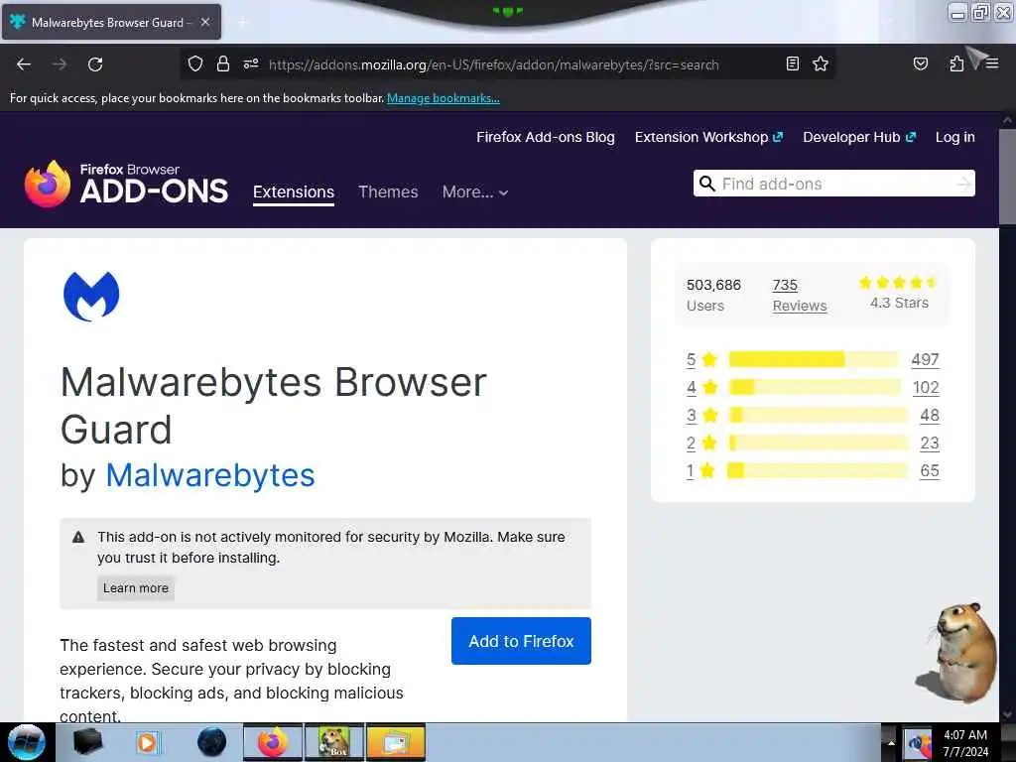Go back to the previous page
1016x762 pixels.
click(x=24, y=64)
